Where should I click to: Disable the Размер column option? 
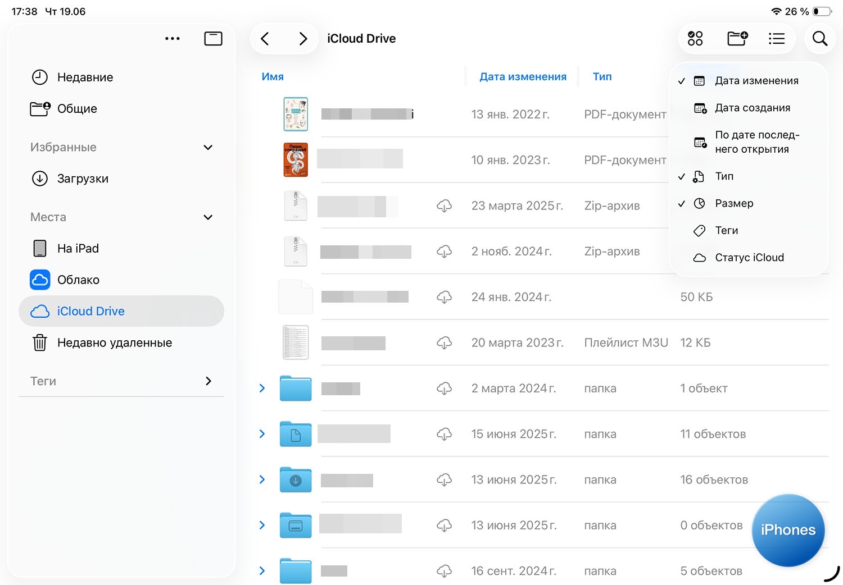733,203
